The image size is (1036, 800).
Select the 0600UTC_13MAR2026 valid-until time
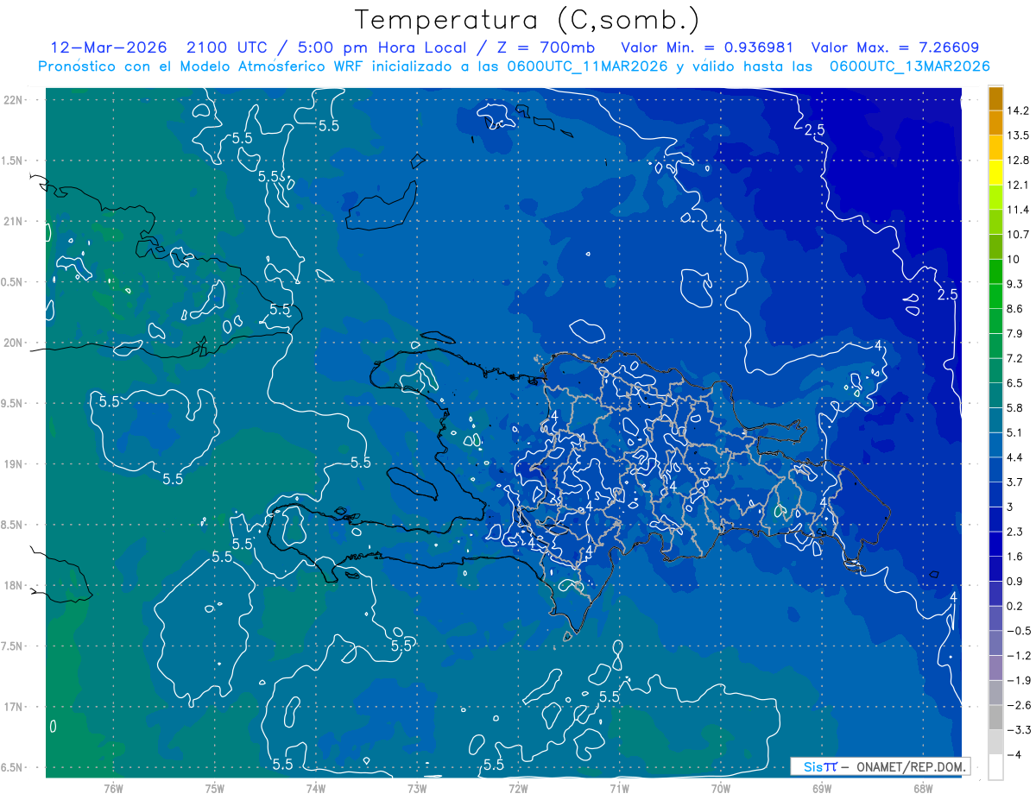[909, 66]
